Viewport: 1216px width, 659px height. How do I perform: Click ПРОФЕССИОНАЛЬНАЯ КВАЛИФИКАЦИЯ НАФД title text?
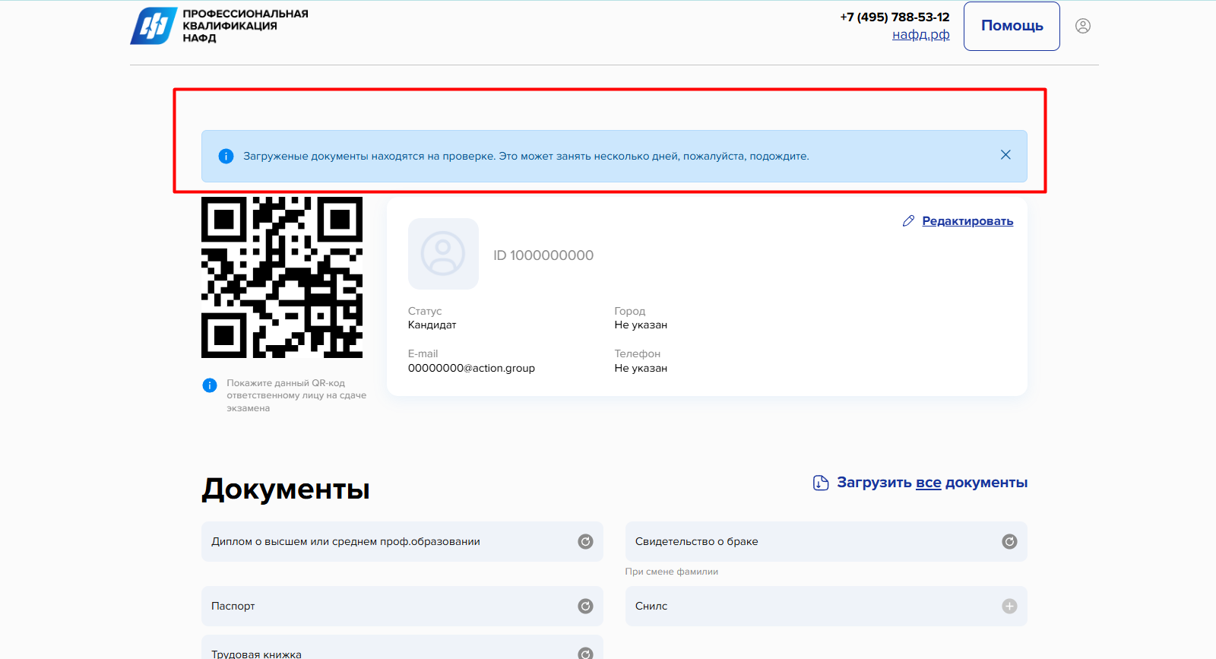pos(245,26)
